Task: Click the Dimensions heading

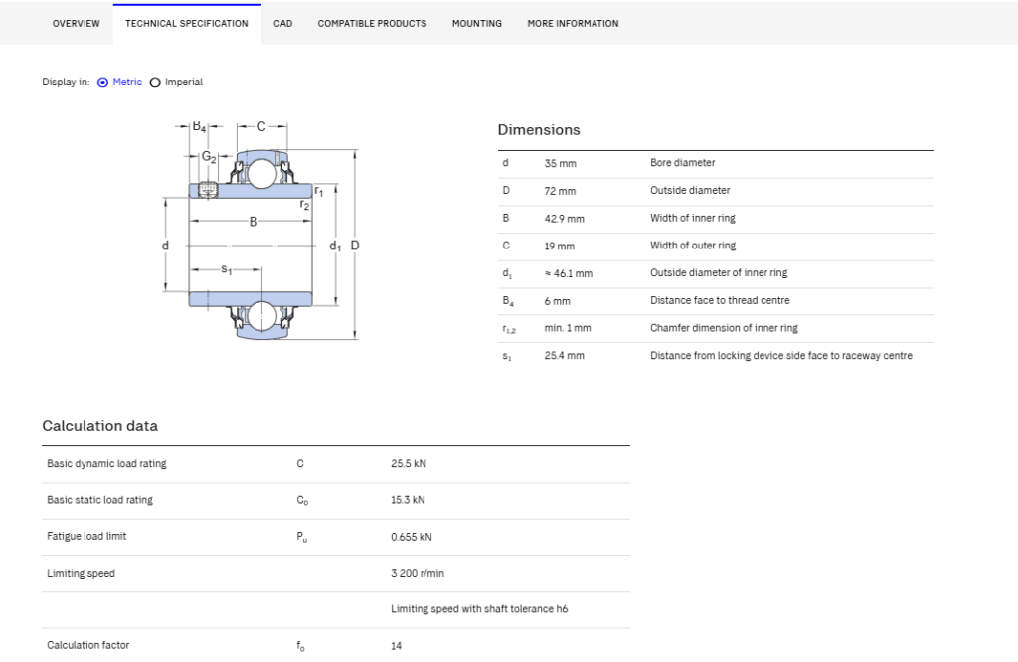Action: [539, 130]
